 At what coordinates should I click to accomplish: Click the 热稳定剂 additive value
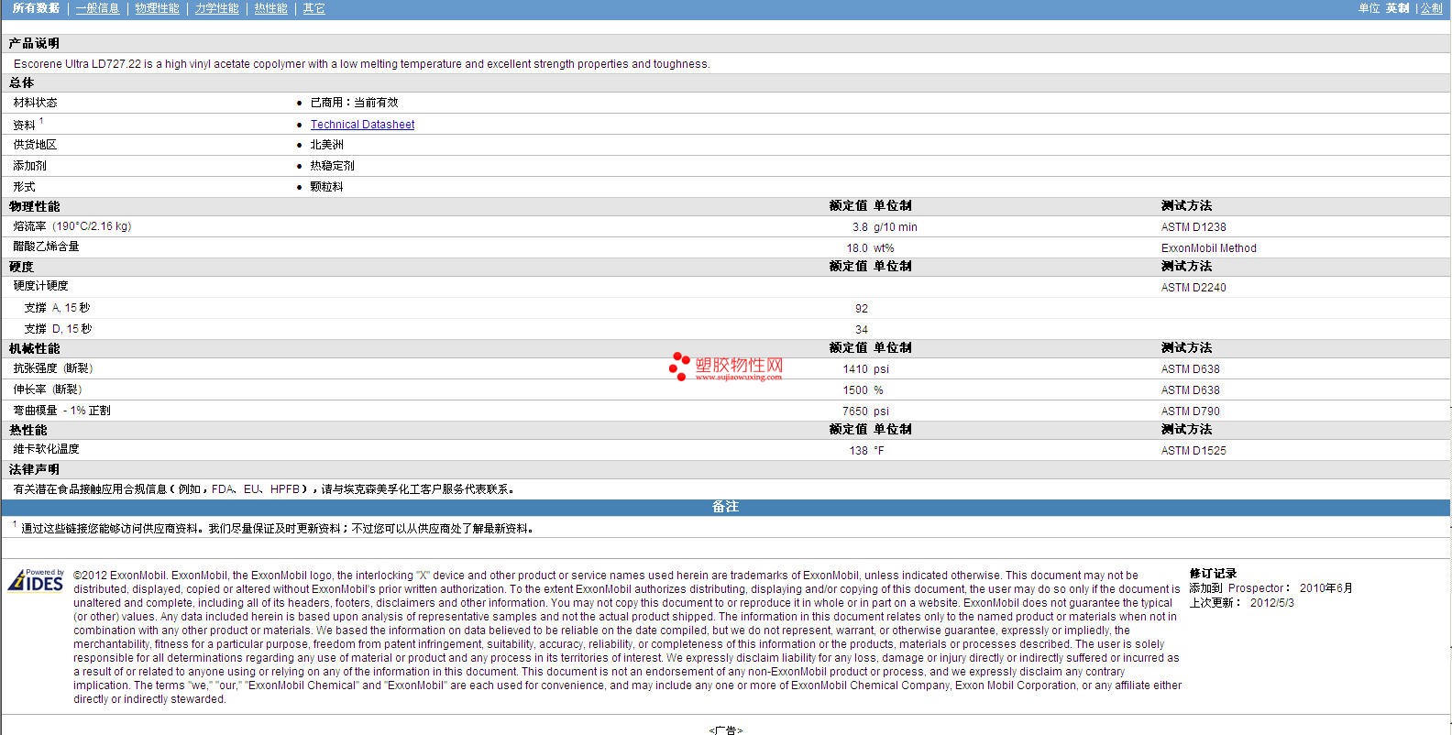point(332,166)
